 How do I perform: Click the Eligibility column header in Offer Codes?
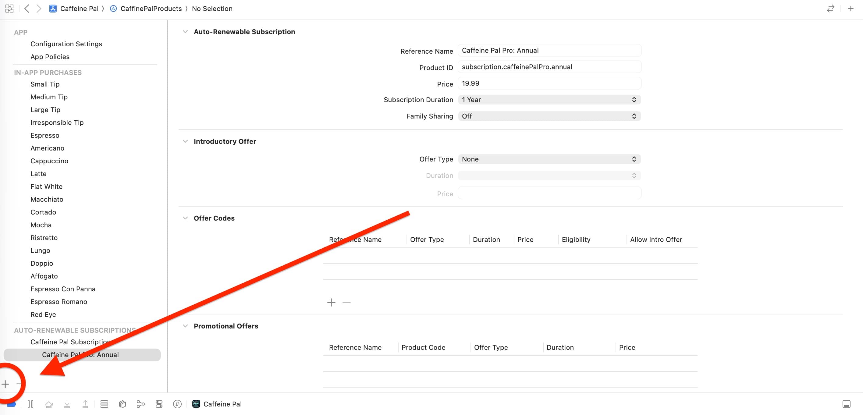[x=576, y=239]
